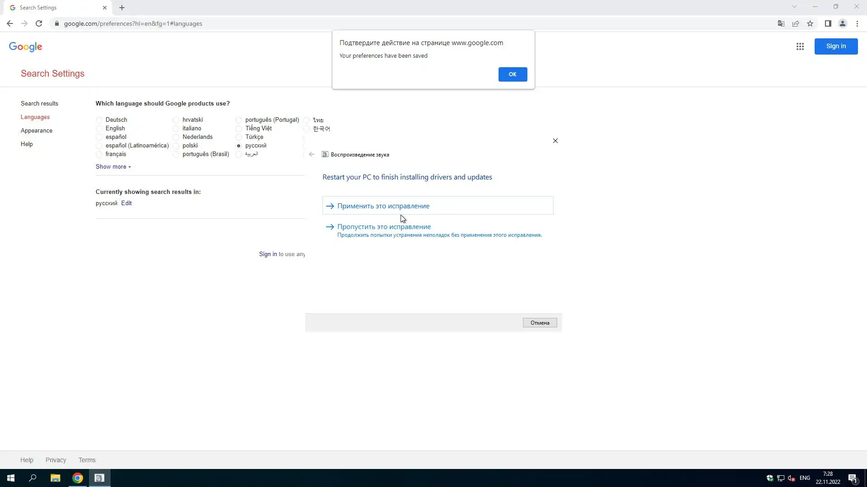867x487 pixels.
Task: Choose the Türkçe language option
Action: pos(238,137)
